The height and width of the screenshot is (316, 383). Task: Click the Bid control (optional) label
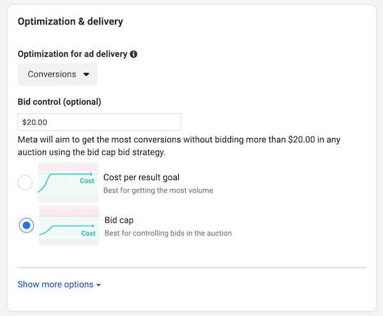(59, 102)
